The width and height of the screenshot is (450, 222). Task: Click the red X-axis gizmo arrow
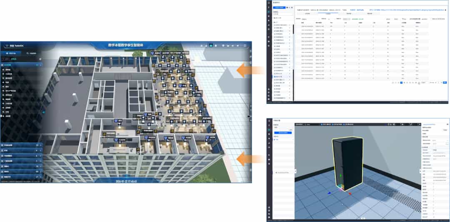[350, 193]
